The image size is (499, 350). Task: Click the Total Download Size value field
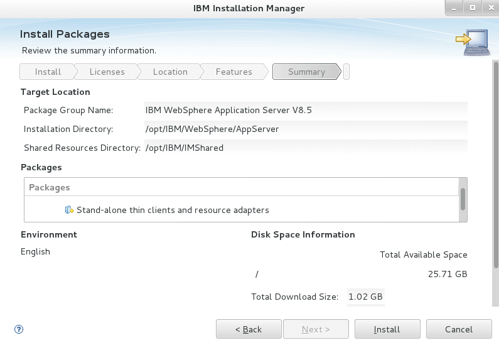point(366,297)
